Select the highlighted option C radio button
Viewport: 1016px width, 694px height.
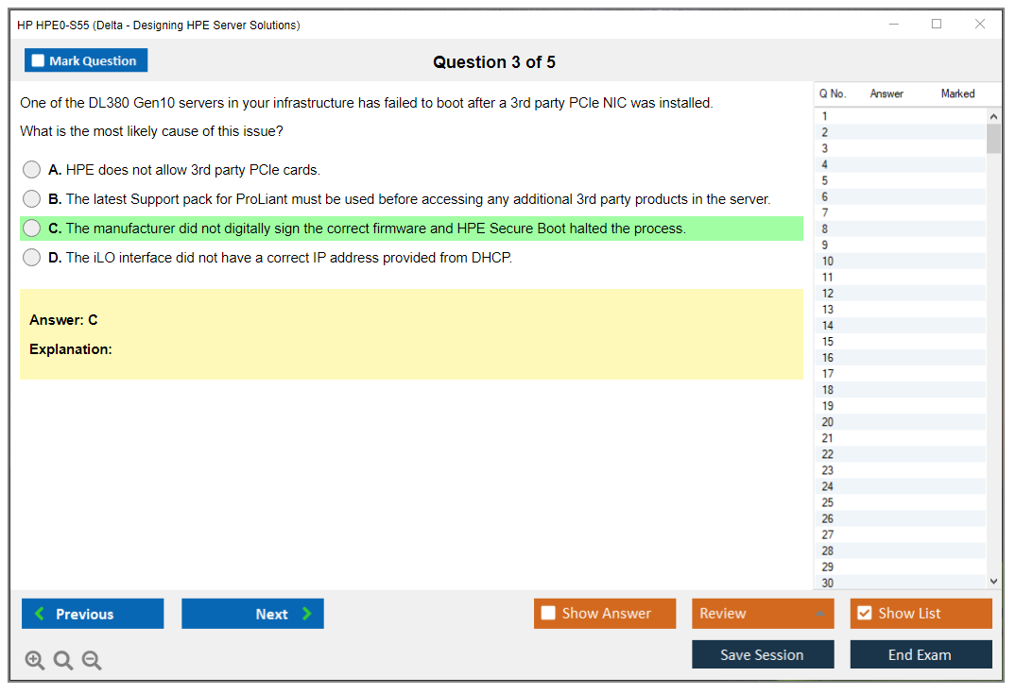coord(31,228)
